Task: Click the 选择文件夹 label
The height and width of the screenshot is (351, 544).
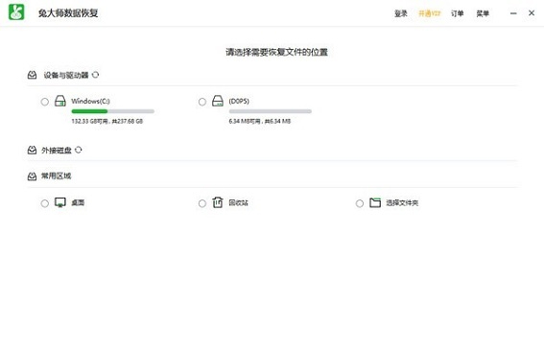Action: [x=402, y=202]
